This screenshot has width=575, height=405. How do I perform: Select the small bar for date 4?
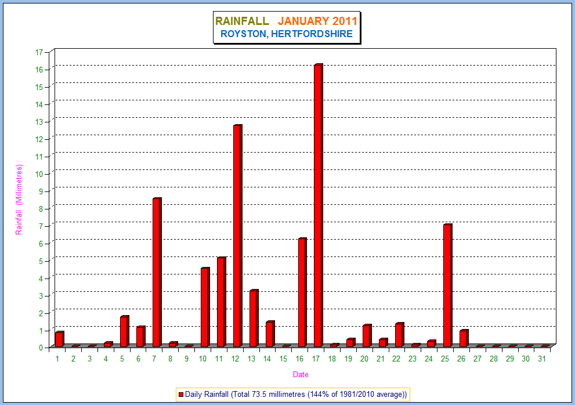click(109, 345)
